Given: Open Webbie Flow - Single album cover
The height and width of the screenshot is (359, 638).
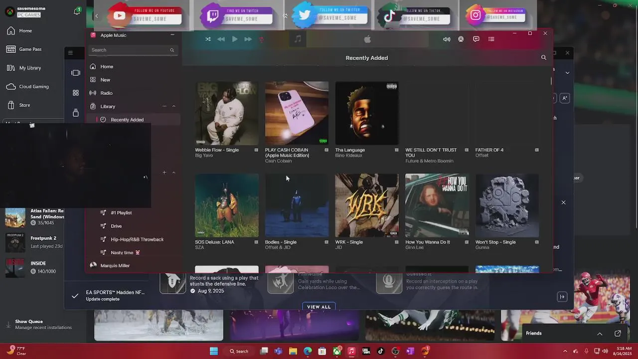Looking at the screenshot, I should click(227, 113).
